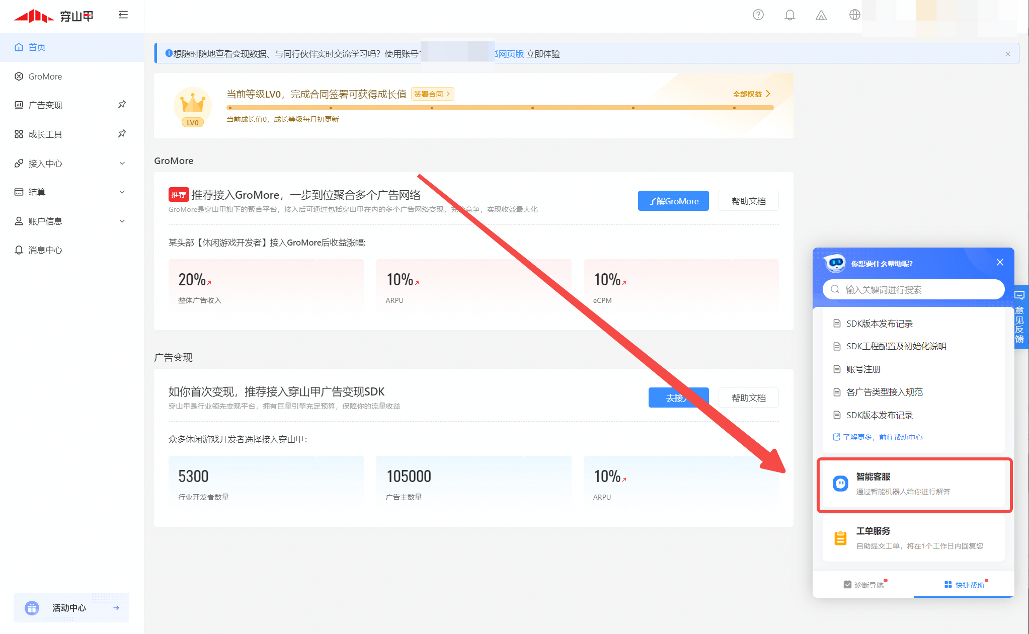The height and width of the screenshot is (634, 1029).
Task: Switch to 诊断导航 tab
Action: tap(863, 585)
